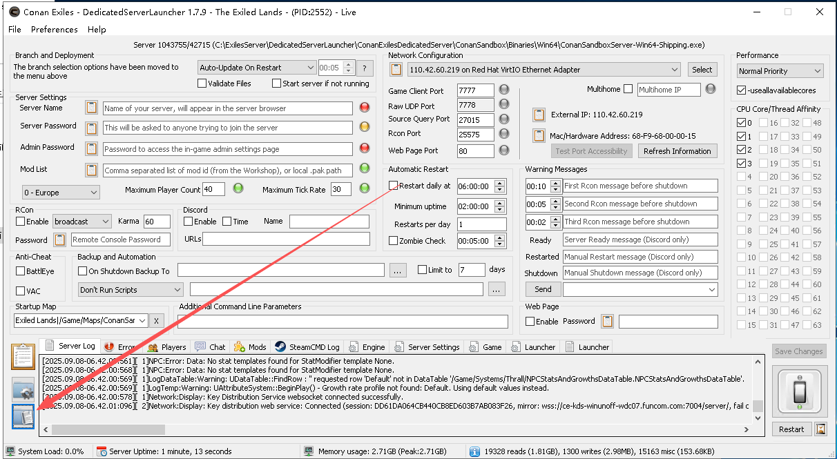
Task: Enable Zombie Check
Action: [x=393, y=241]
